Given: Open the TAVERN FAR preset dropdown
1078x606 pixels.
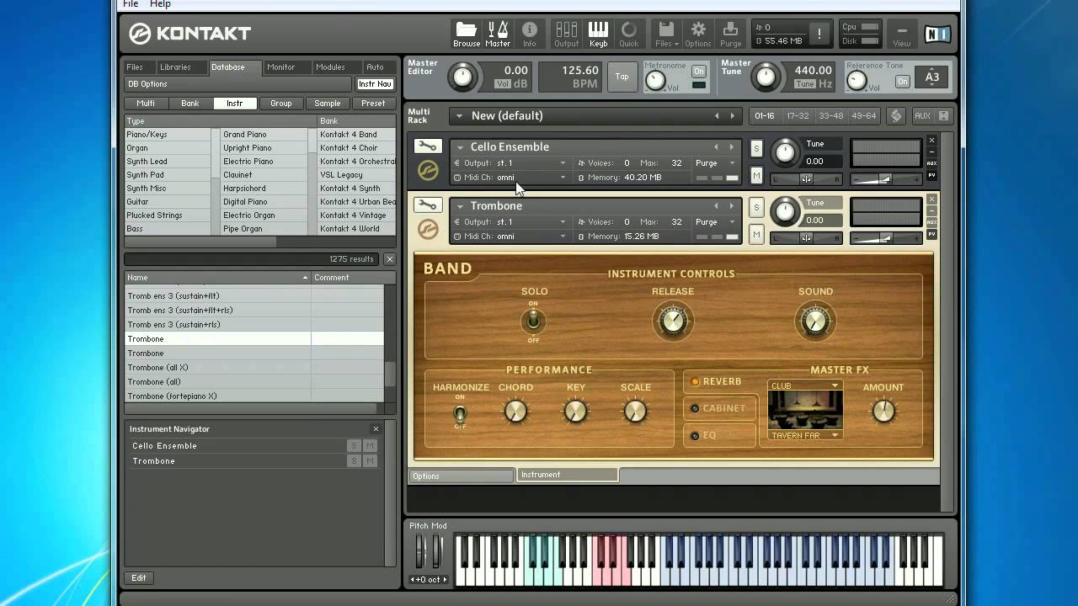Looking at the screenshot, I should [805, 436].
